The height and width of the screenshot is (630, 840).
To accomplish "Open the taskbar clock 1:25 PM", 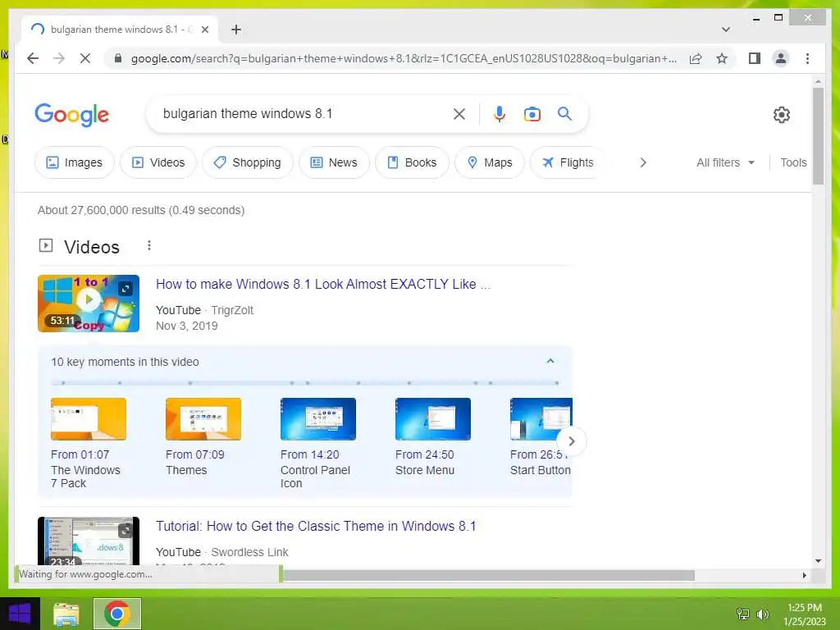I will point(804,614).
